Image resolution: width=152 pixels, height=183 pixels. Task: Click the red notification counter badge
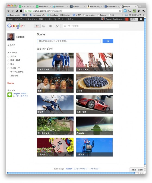127,19
